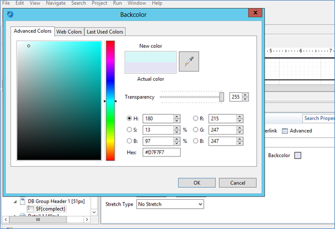Increase the Transparency value with up arrow
Viewport: 335px width, 229px height.
(245, 95)
